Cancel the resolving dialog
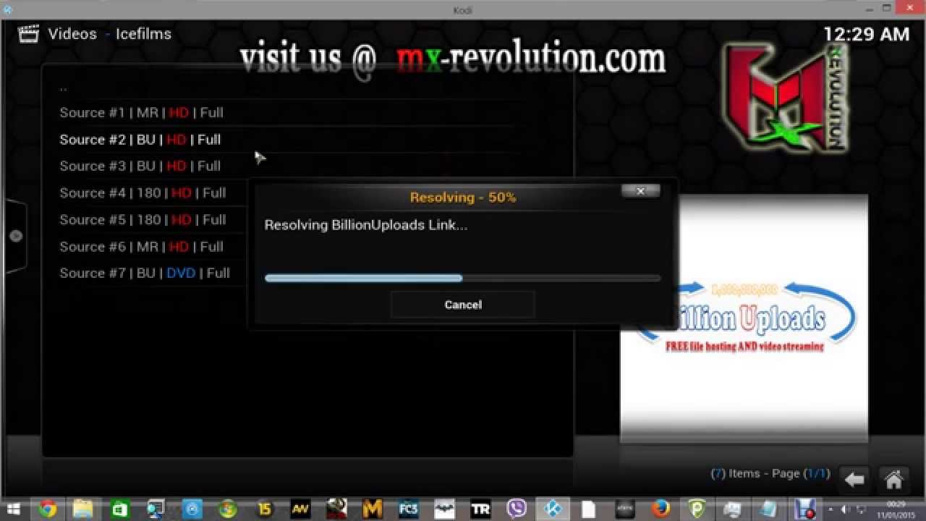Image resolution: width=926 pixels, height=521 pixels. [463, 305]
